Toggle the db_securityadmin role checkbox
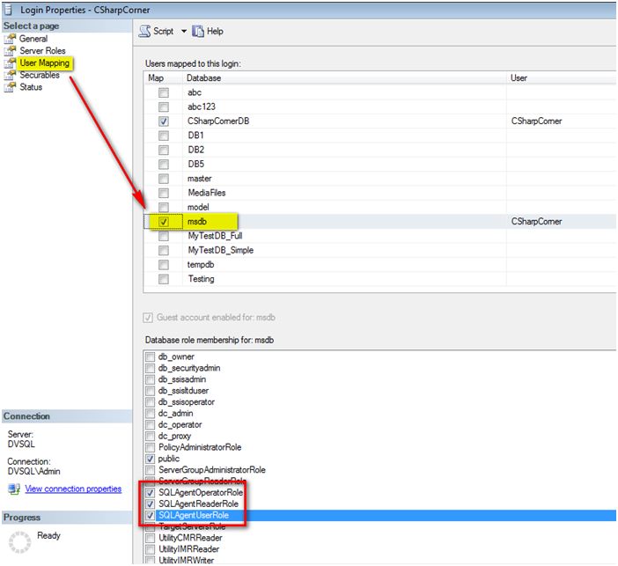618x566 pixels. [150, 369]
